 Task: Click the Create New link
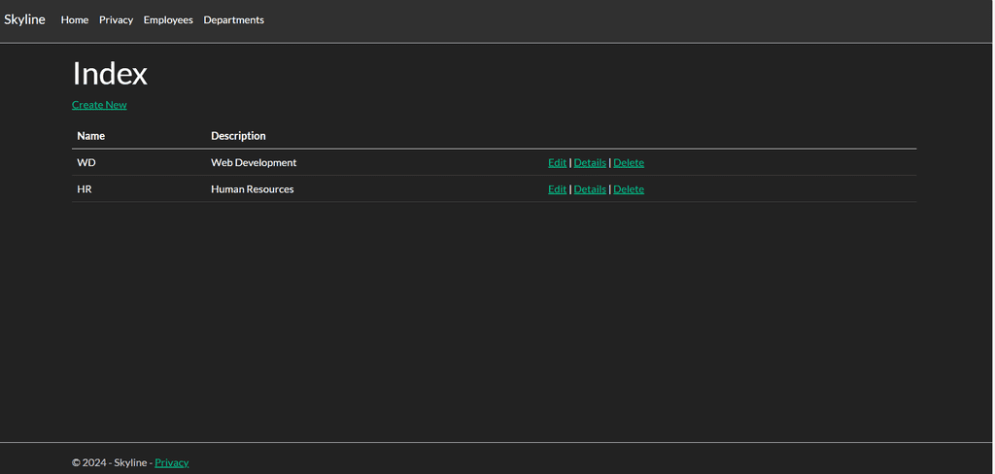tap(99, 105)
